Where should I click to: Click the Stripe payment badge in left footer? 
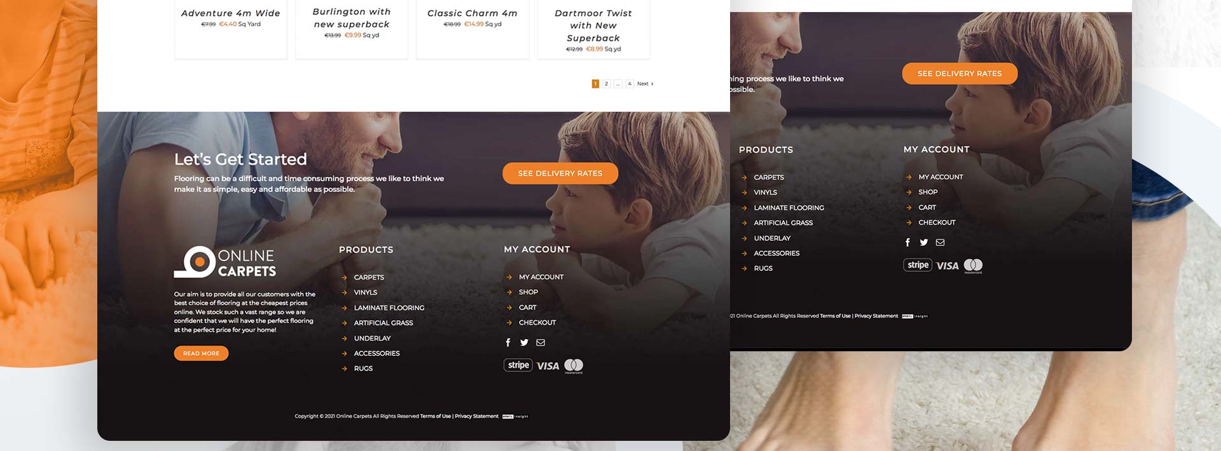[x=518, y=365]
